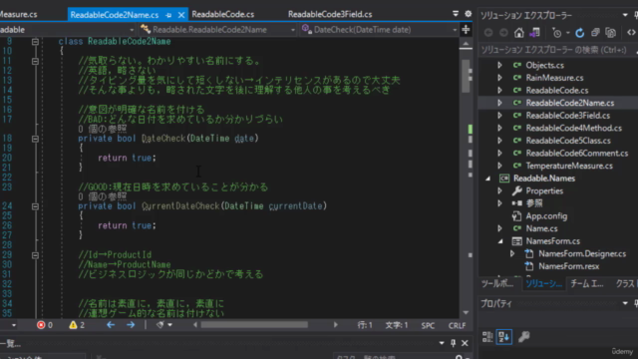Open editor tab settings gear icon
This screenshot has height=359, width=638.
pos(469,14)
